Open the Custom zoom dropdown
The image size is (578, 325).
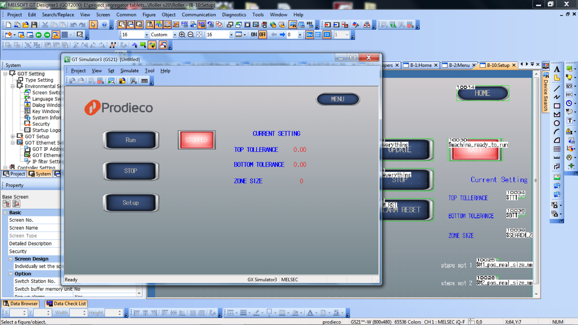coord(175,35)
